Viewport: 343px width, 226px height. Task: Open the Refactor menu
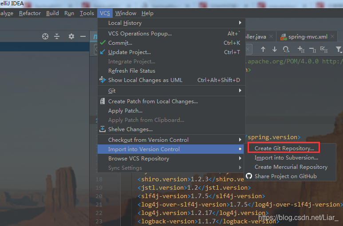click(30, 13)
